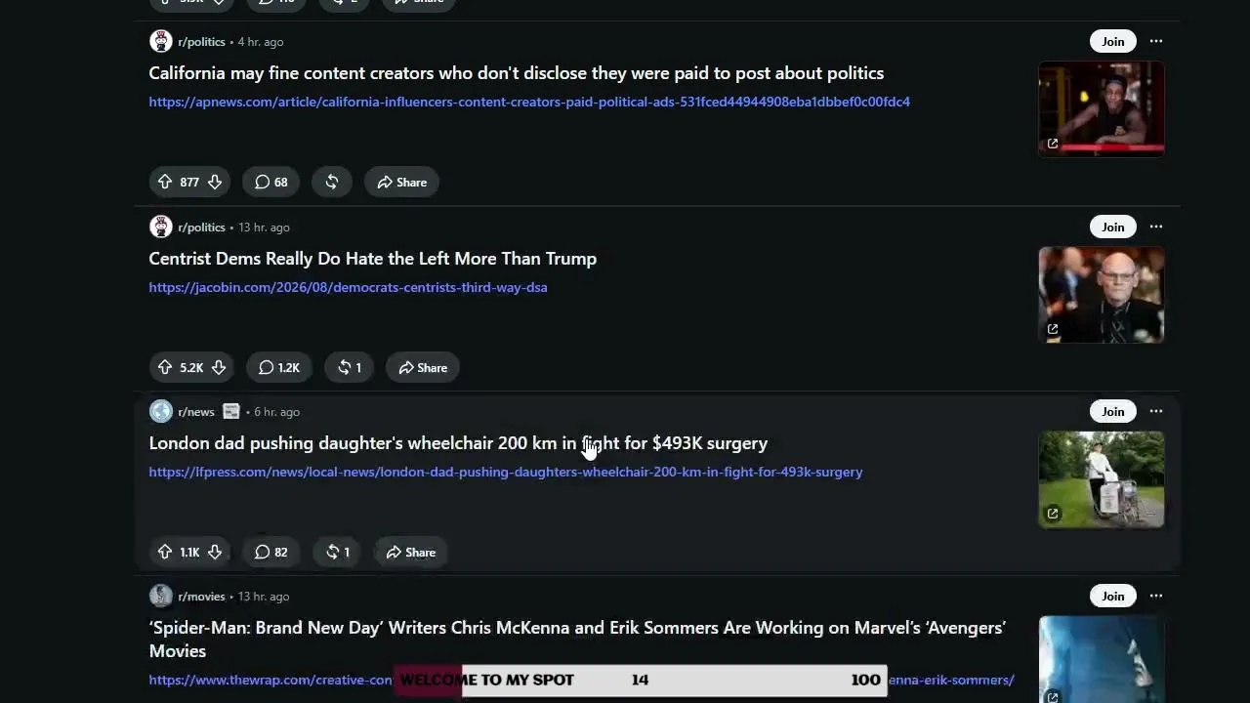The width and height of the screenshot is (1250, 703).
Task: Crosspost the Centrist Dems post
Action: (x=349, y=367)
